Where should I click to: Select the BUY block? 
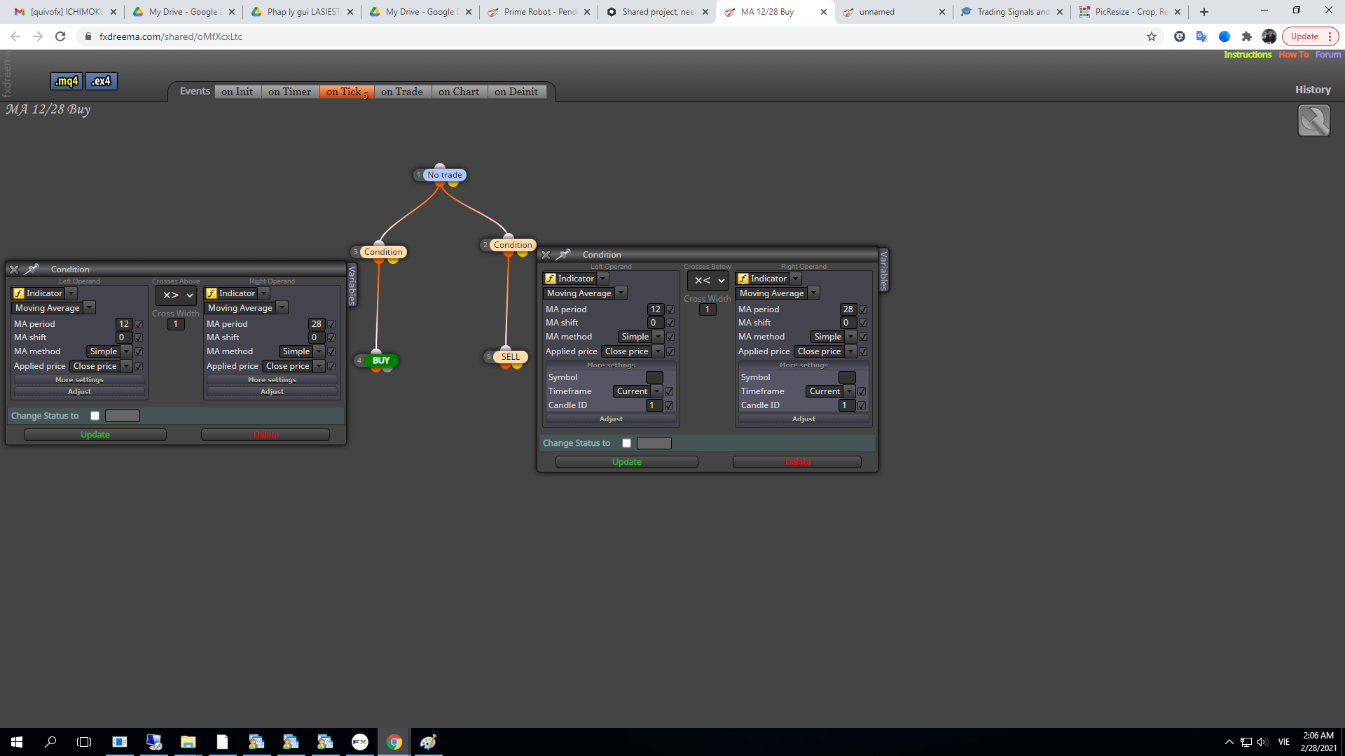pos(381,360)
